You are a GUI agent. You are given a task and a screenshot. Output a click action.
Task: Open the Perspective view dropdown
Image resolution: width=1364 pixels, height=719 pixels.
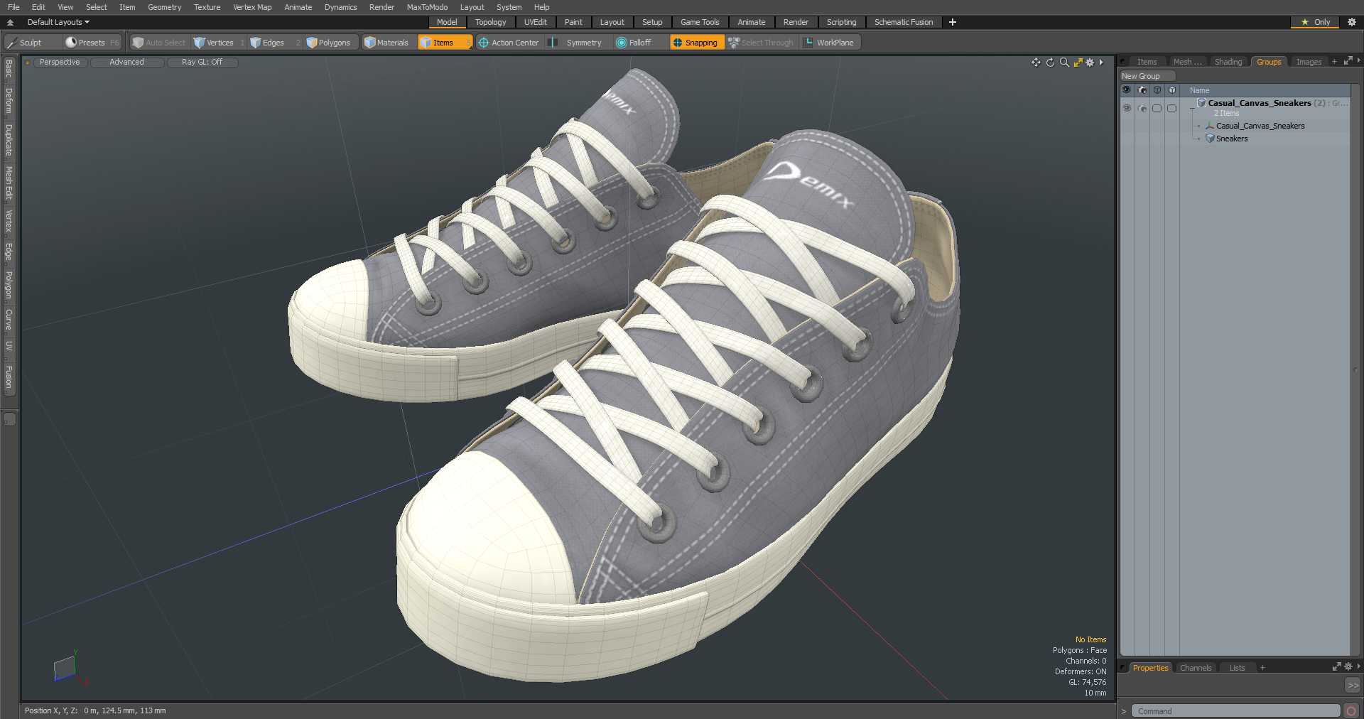pyautogui.click(x=60, y=63)
